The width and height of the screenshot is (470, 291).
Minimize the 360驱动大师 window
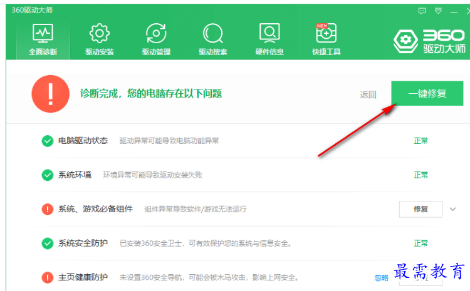(x=454, y=12)
